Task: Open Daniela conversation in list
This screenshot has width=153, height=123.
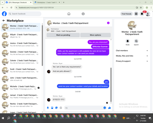Action: point(21,53)
